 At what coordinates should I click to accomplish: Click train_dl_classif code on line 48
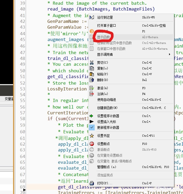click(x=68, y=58)
